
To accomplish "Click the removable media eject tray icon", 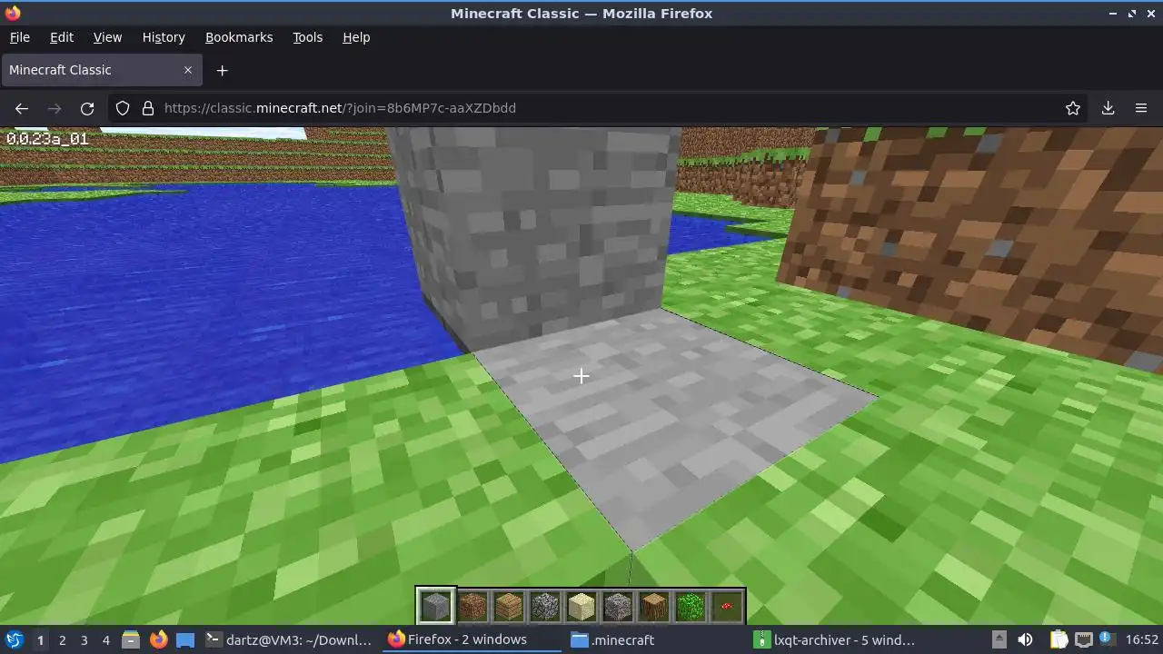I will click(999, 639).
